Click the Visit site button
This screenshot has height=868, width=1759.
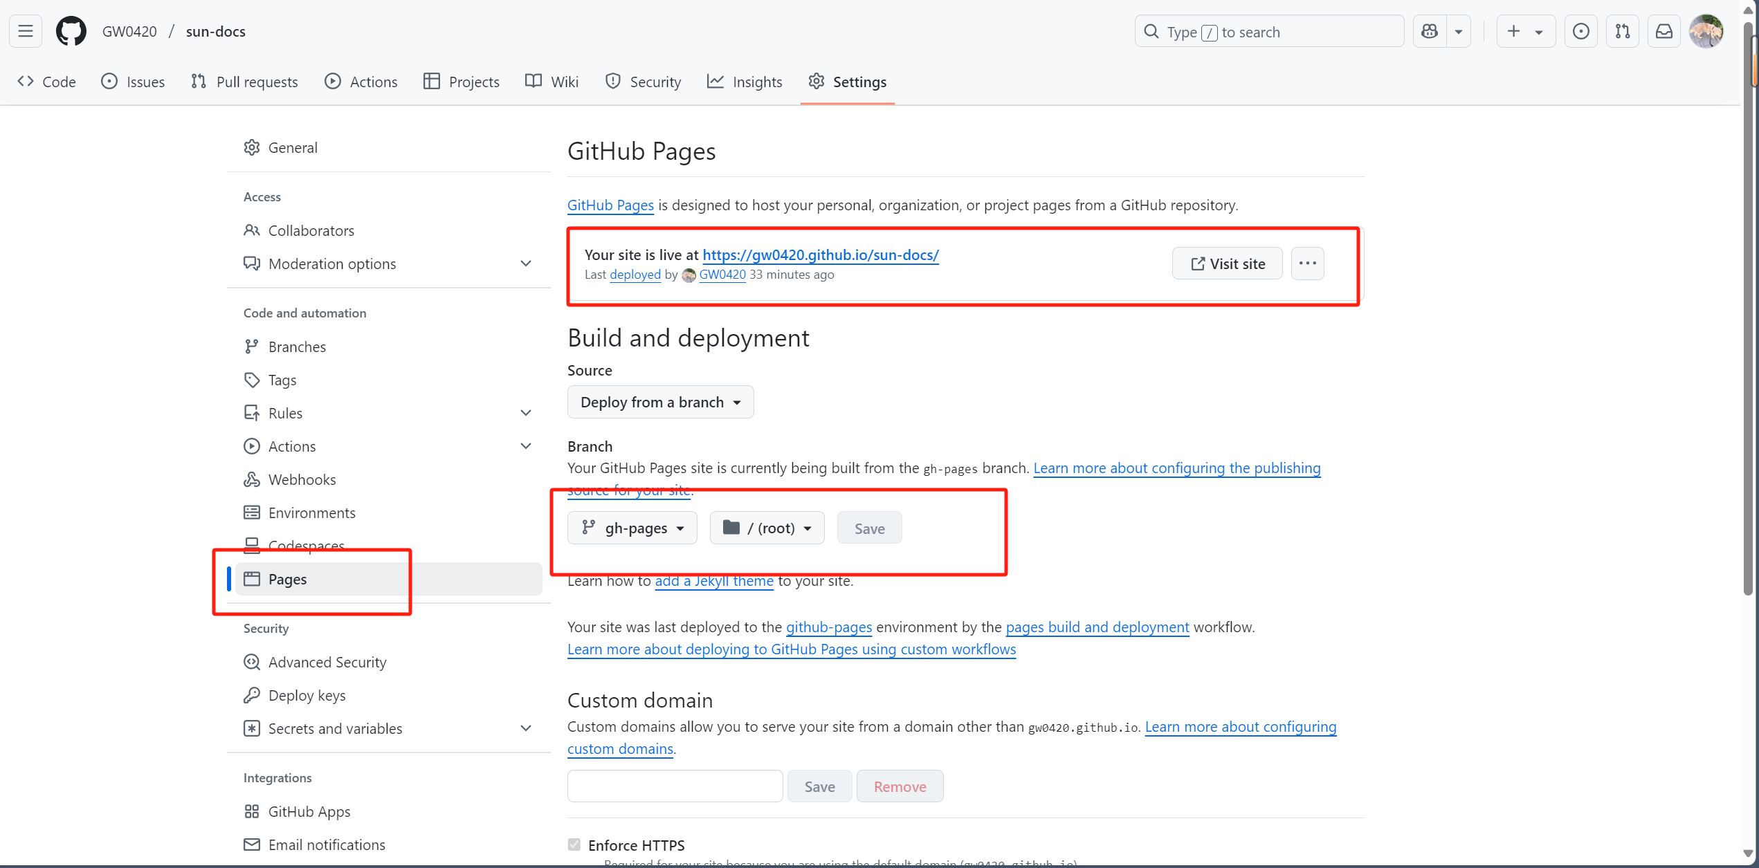click(x=1227, y=264)
